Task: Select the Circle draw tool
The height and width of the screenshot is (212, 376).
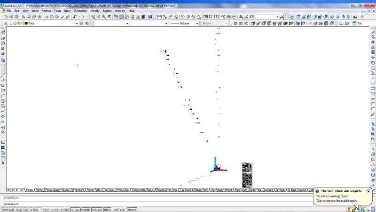Action: tap(3, 101)
